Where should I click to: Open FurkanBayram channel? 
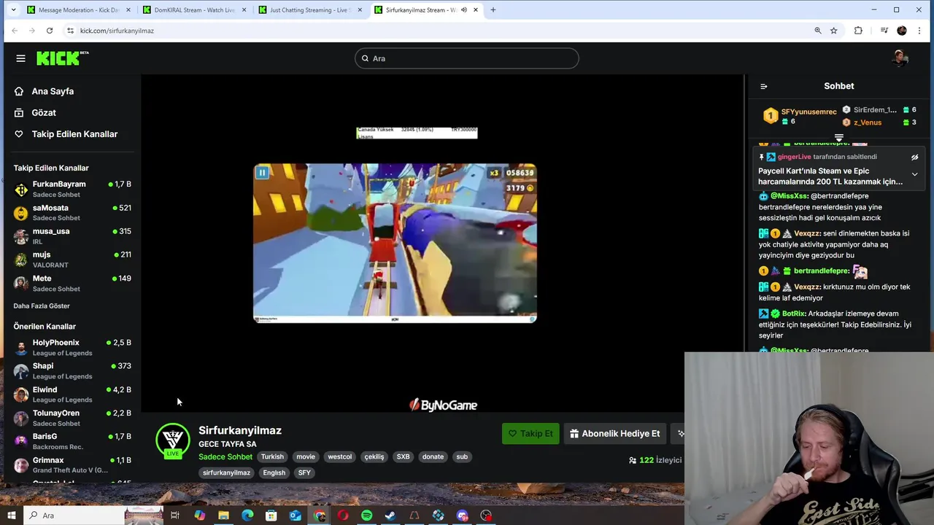(x=72, y=189)
